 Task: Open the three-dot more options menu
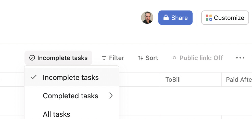240,58
